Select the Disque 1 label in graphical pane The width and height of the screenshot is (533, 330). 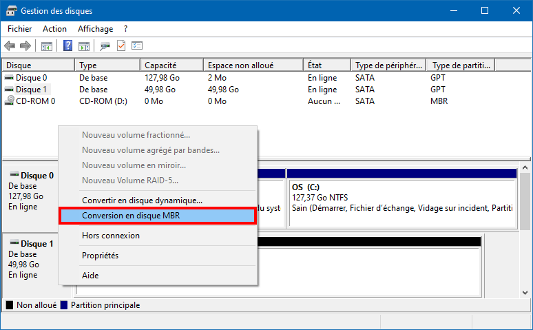[37, 244]
